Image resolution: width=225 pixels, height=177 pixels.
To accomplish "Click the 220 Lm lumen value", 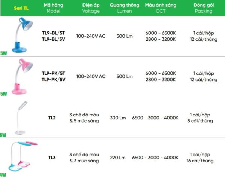I will tap(118, 158).
